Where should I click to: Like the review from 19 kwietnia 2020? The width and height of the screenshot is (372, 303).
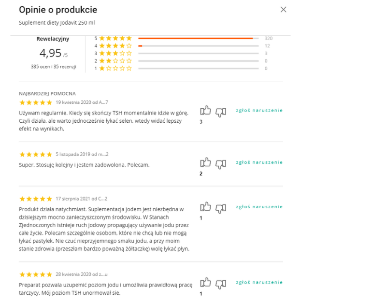click(x=205, y=110)
